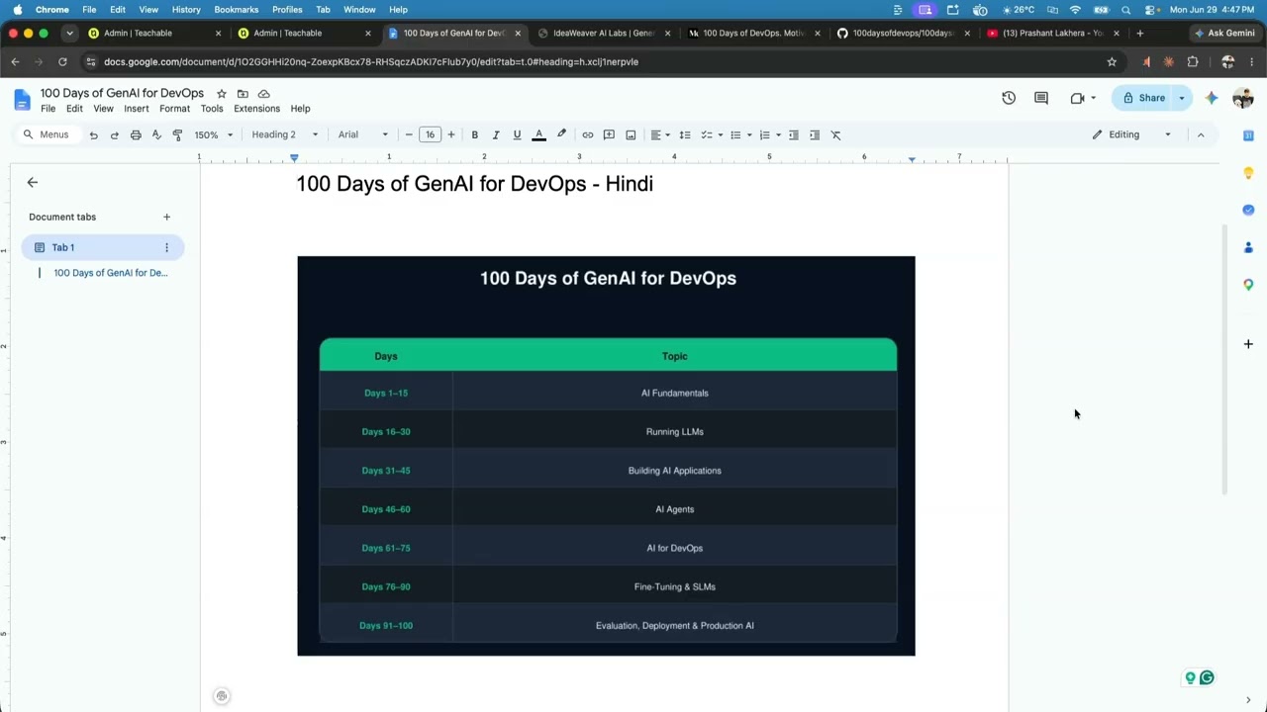1267x712 pixels.
Task: Open the zoom level dropdown at 150%
Action: click(214, 134)
